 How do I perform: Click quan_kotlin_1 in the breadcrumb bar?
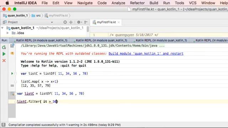pyautogui.click(x=15, y=16)
